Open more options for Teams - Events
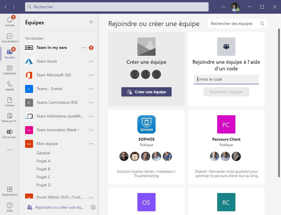Viewport: 281px width, 215px height. 91,89
